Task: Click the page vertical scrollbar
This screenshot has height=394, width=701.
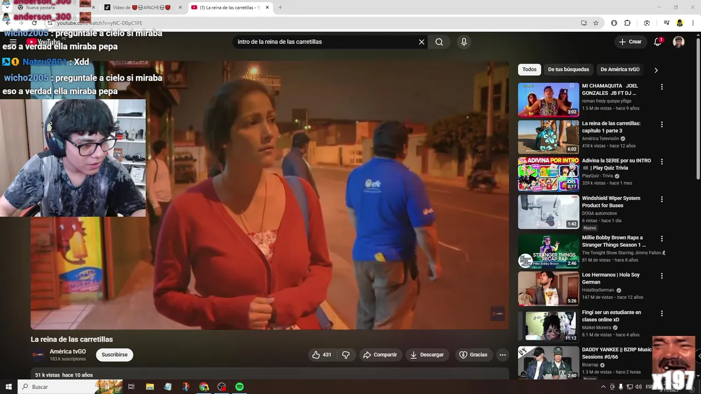Action: [698, 109]
